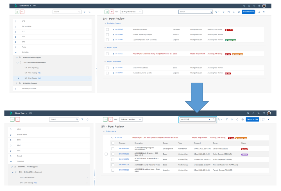Clear the AC-00011 search with the X icon
Screen dimensions: 281x191
pos(209,119)
